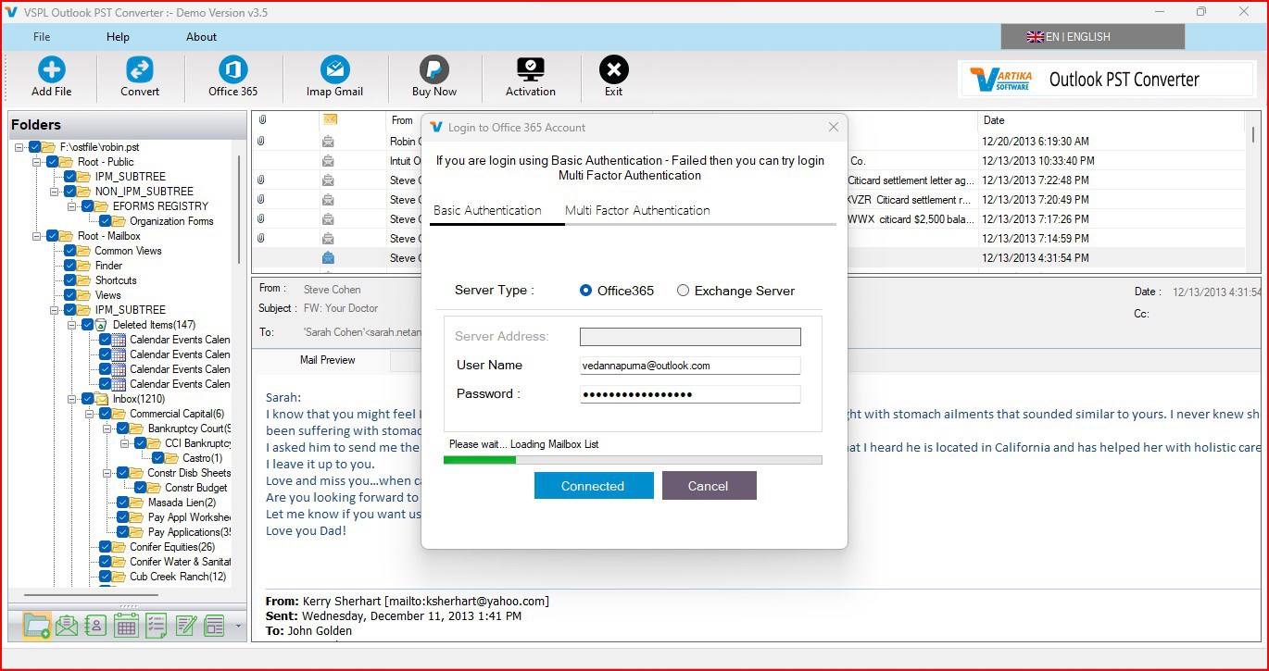
Task: Click the folder tree vertical scrollbar
Action: 239,210
